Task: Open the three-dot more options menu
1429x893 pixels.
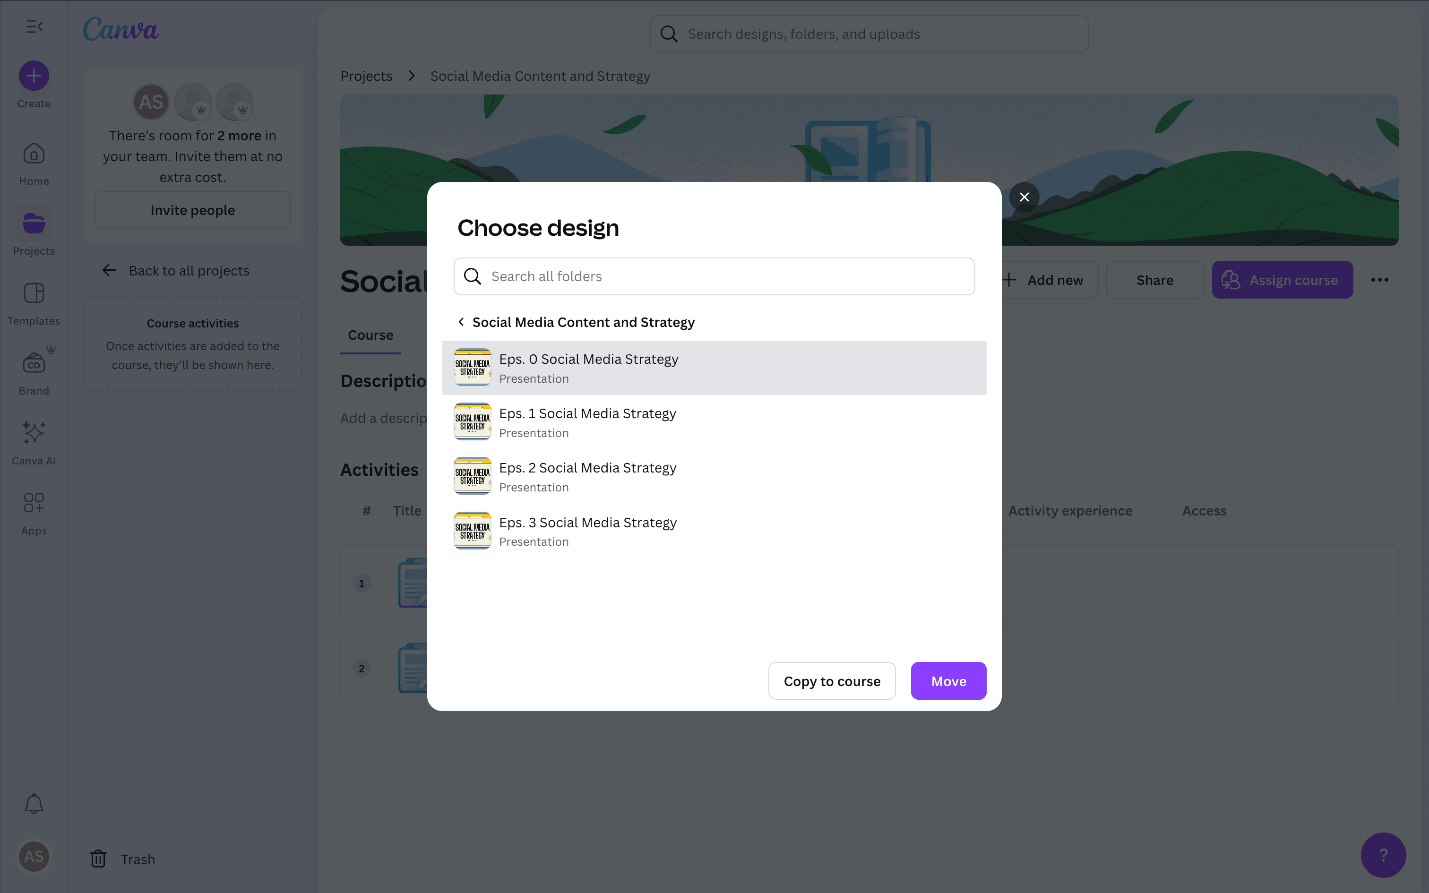Action: coord(1379,280)
